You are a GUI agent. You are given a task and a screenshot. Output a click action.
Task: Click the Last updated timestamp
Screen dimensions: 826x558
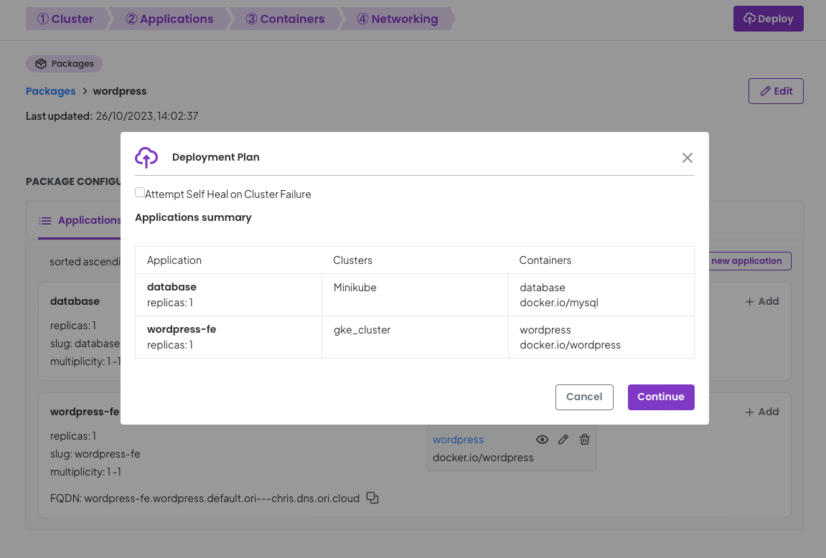(x=147, y=115)
